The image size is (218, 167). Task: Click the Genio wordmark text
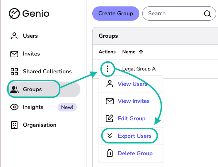point(36,14)
